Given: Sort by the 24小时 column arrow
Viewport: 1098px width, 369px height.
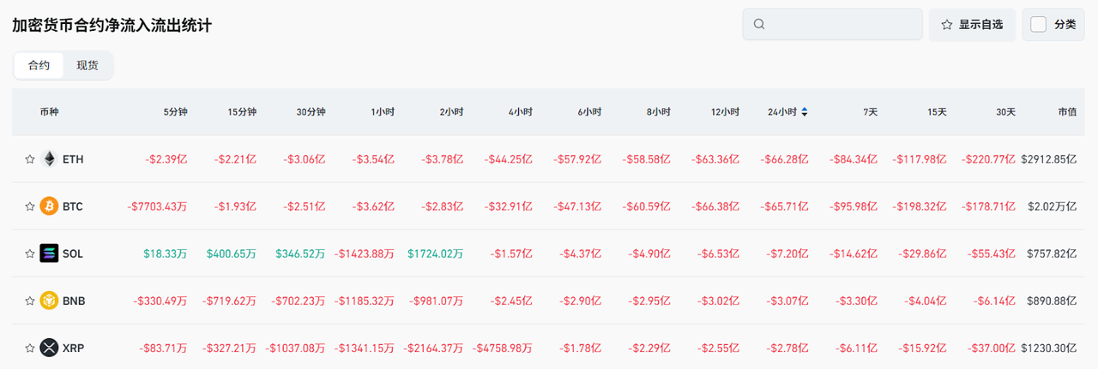Looking at the screenshot, I should (x=804, y=112).
